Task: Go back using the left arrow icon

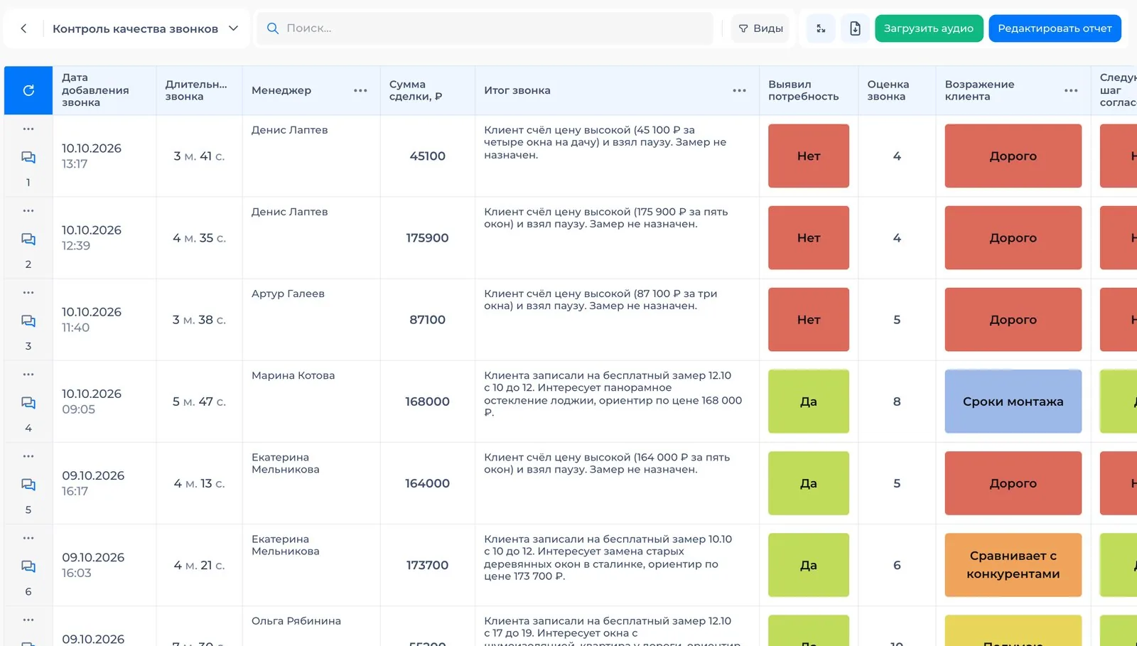Action: click(x=23, y=28)
